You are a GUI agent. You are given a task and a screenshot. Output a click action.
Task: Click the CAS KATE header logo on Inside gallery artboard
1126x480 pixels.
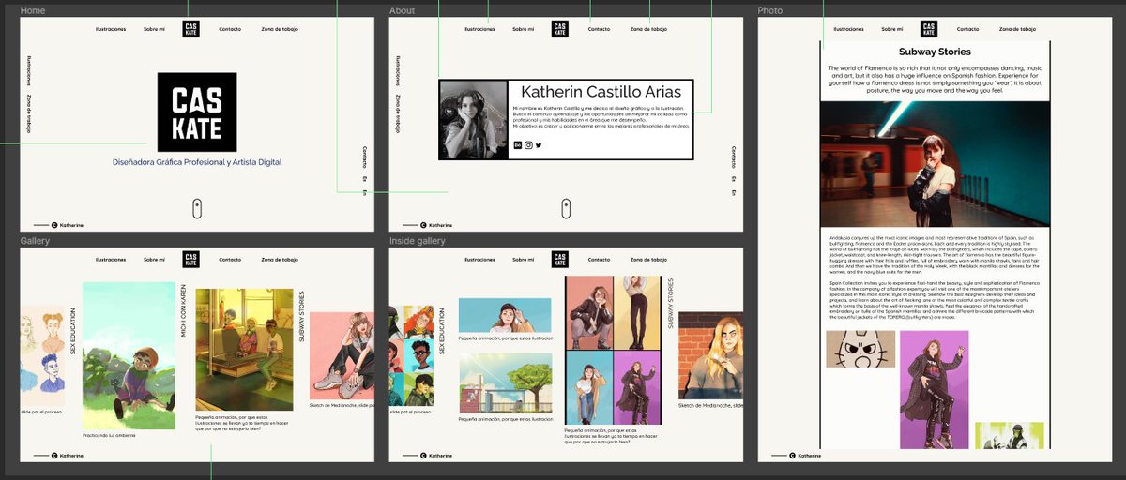[559, 260]
